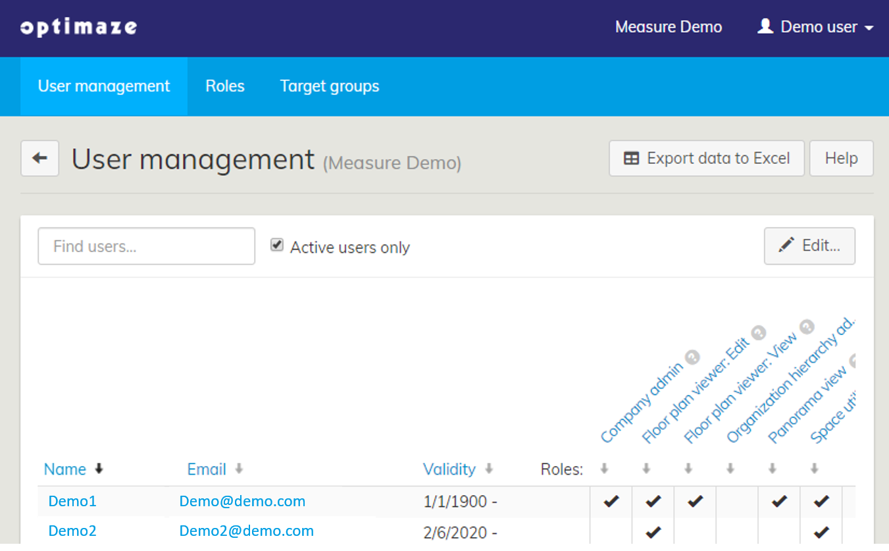Sort by Email column arrow
The height and width of the screenshot is (551, 889).
pyautogui.click(x=239, y=469)
